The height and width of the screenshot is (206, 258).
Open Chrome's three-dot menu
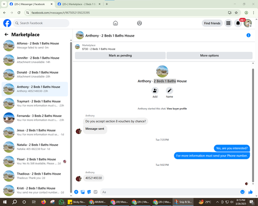[x=253, y=13]
